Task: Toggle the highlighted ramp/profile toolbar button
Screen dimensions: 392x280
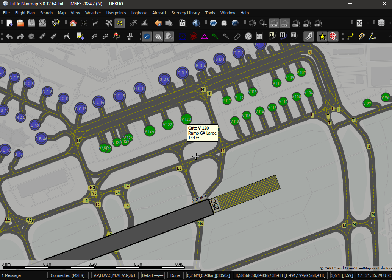Action: (x=309, y=36)
